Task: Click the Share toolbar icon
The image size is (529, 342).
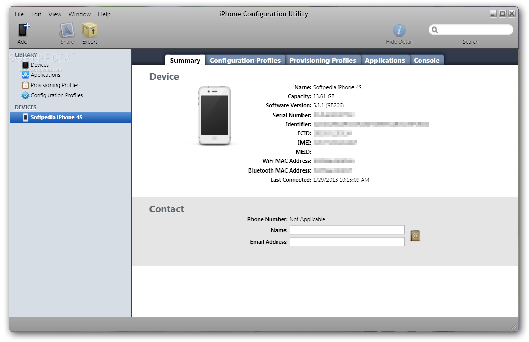Action: point(67,30)
